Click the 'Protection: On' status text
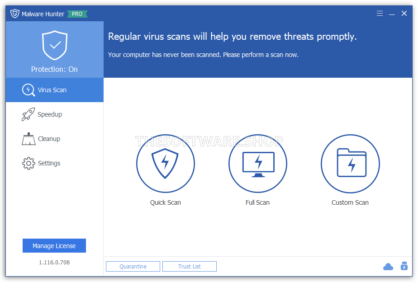The image size is (418, 282). coord(54,69)
